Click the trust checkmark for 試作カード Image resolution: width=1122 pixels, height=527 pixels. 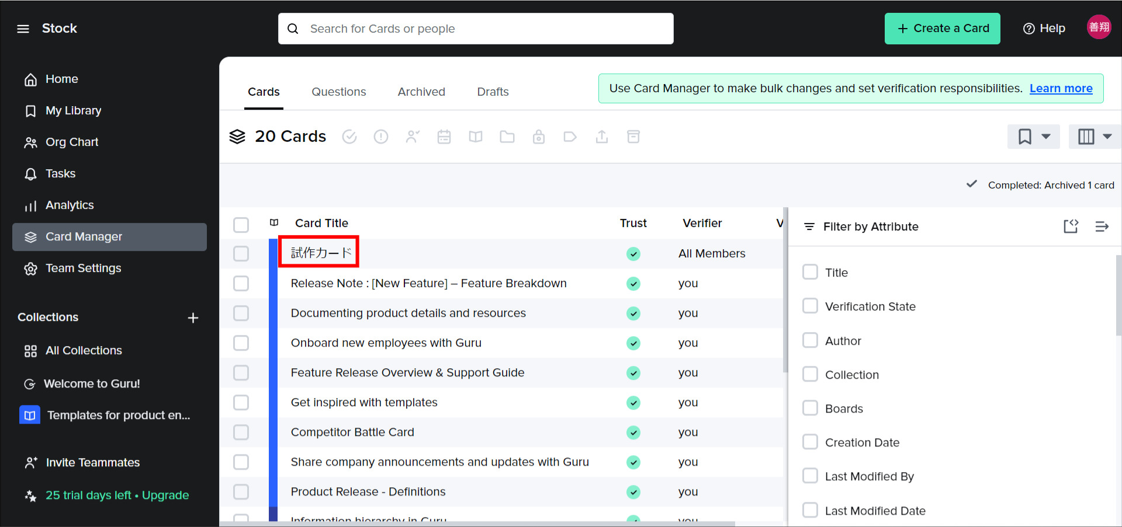[x=633, y=254]
